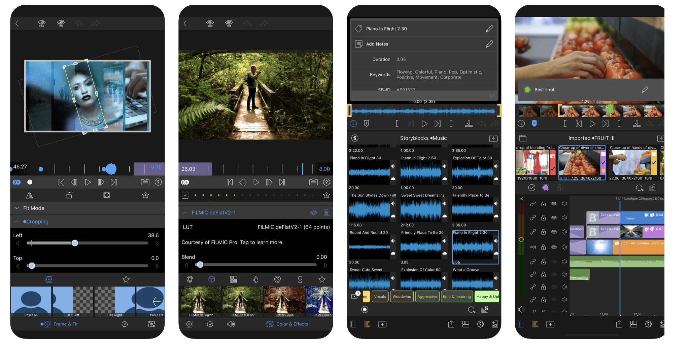Switch to the Frame & Fit tab
This screenshot has height=355, width=688.
tap(66, 324)
